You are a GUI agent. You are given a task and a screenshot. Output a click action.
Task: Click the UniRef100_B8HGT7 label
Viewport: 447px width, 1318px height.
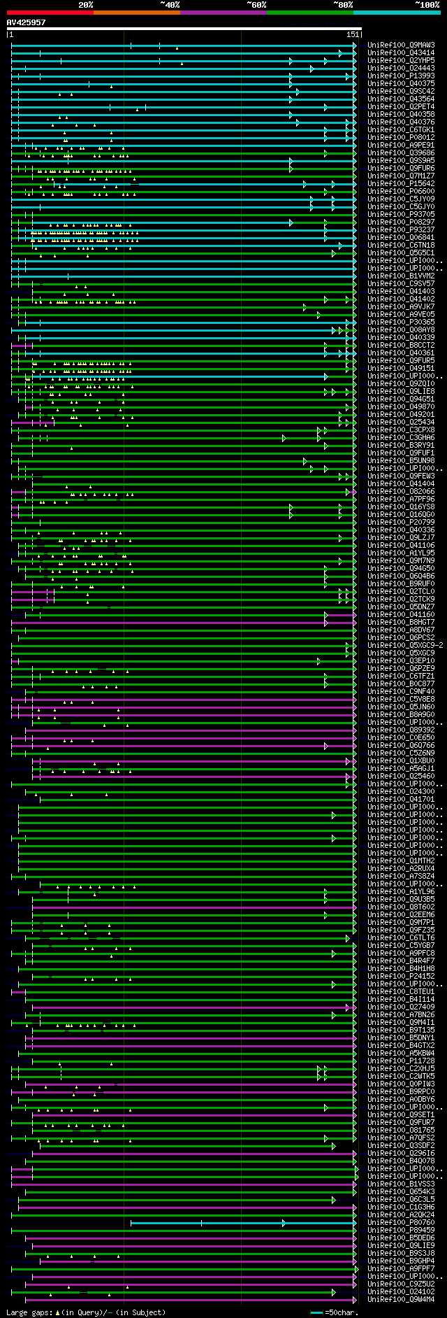click(401, 622)
